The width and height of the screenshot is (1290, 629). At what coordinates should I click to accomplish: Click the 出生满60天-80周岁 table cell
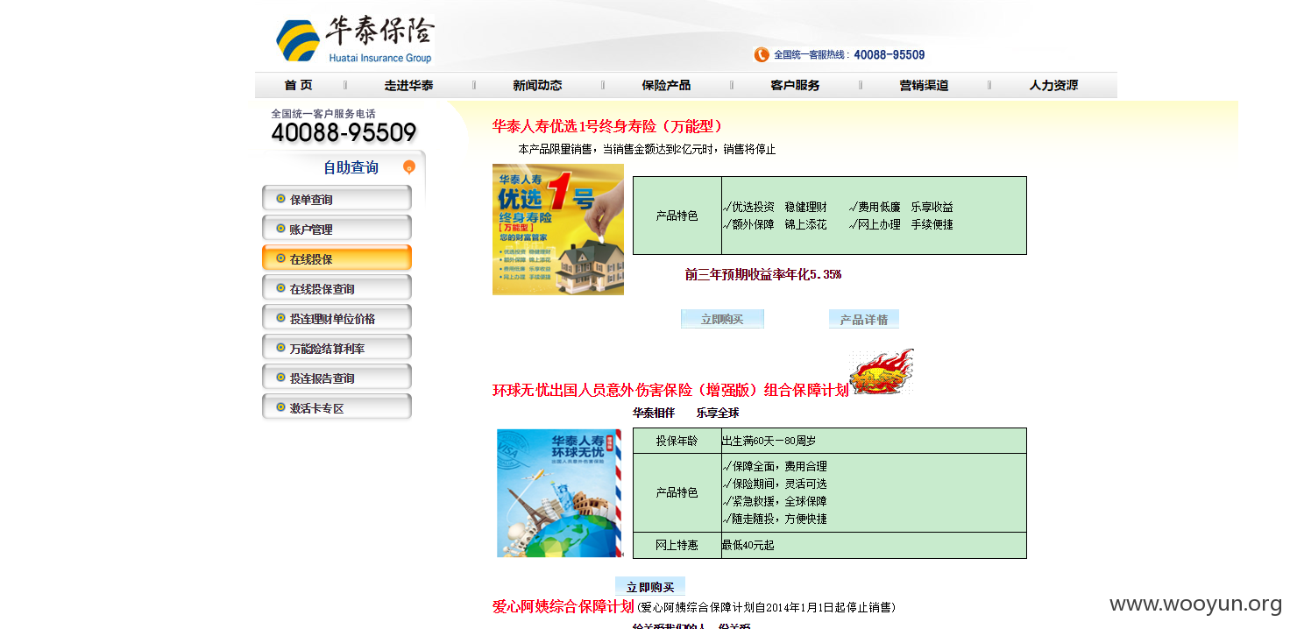click(x=873, y=441)
